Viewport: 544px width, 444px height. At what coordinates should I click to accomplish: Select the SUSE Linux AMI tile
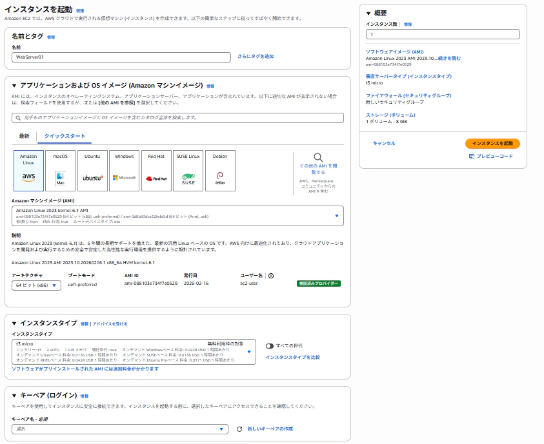(188, 170)
